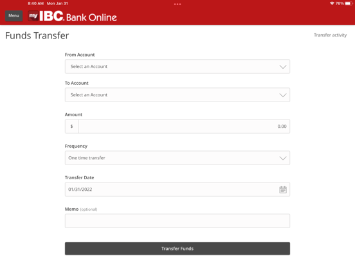
Task: Click the 8:40 AM status bar time
Action: click(35, 3)
